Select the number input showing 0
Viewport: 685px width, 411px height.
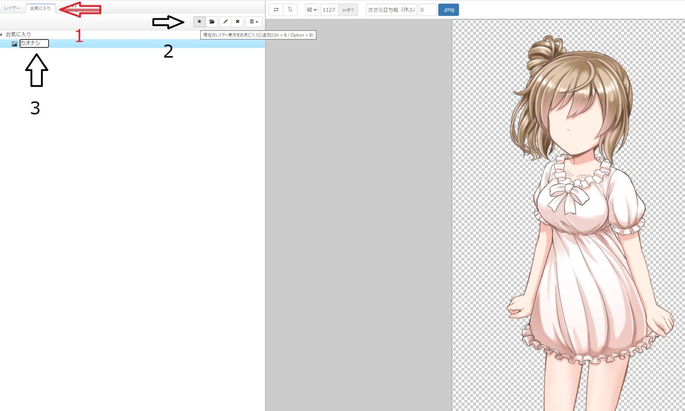point(427,9)
